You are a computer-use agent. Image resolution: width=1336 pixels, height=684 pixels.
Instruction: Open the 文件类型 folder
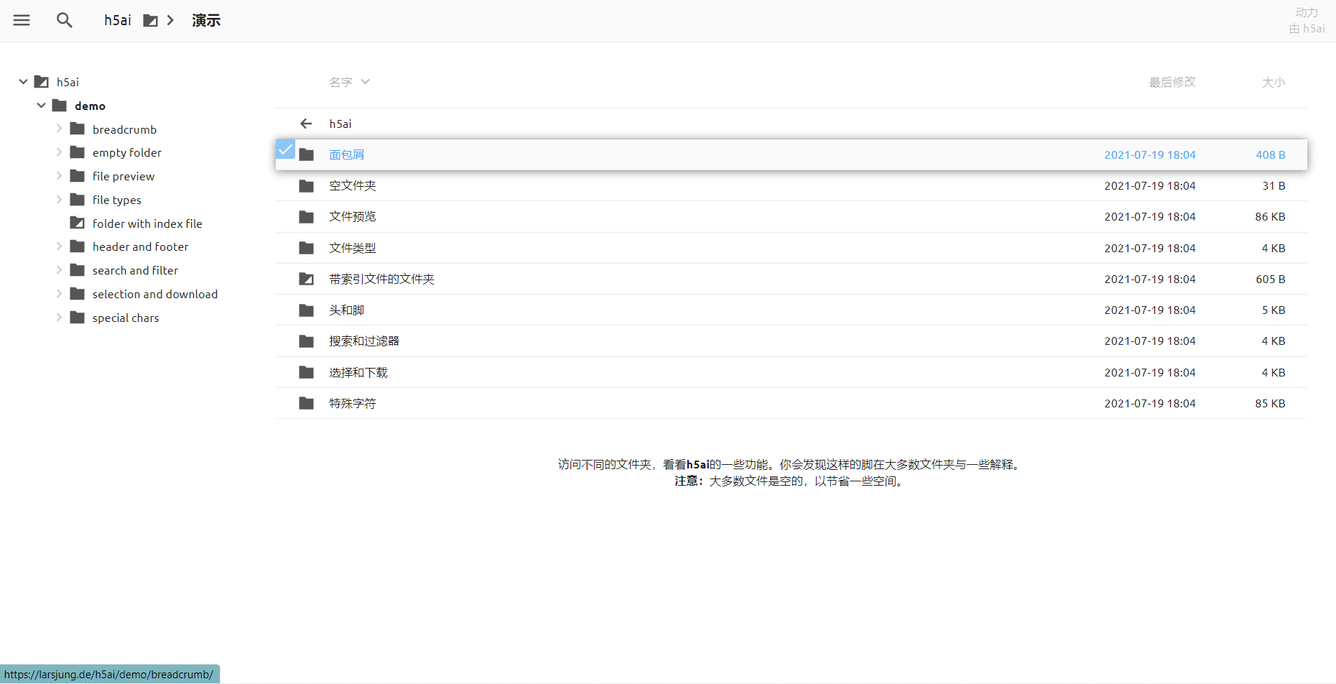pos(353,248)
